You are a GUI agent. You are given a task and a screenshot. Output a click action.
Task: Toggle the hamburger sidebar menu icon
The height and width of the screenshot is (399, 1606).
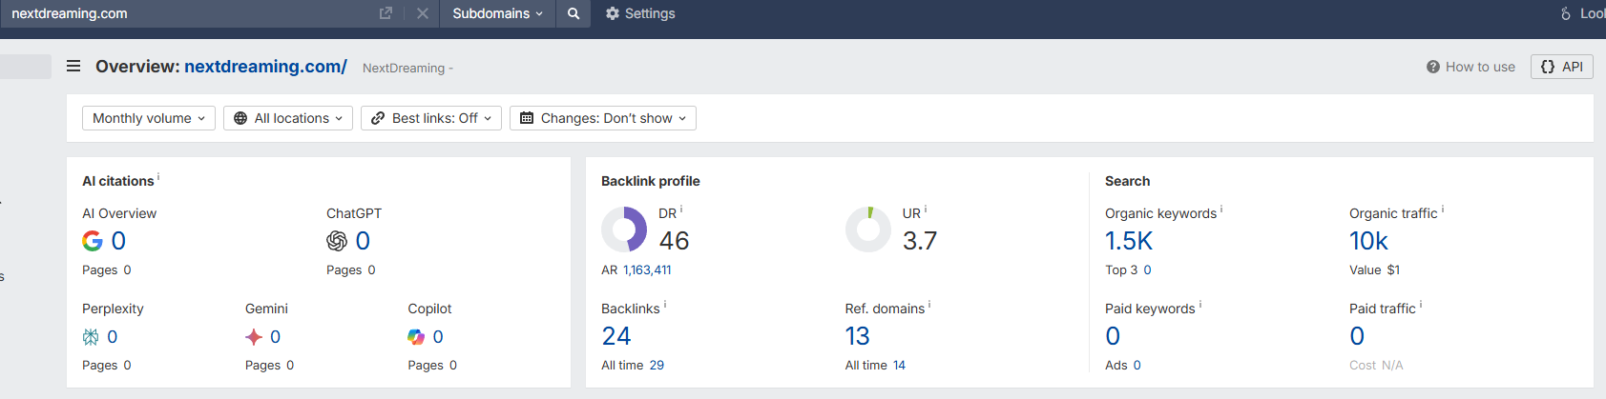[x=73, y=67]
